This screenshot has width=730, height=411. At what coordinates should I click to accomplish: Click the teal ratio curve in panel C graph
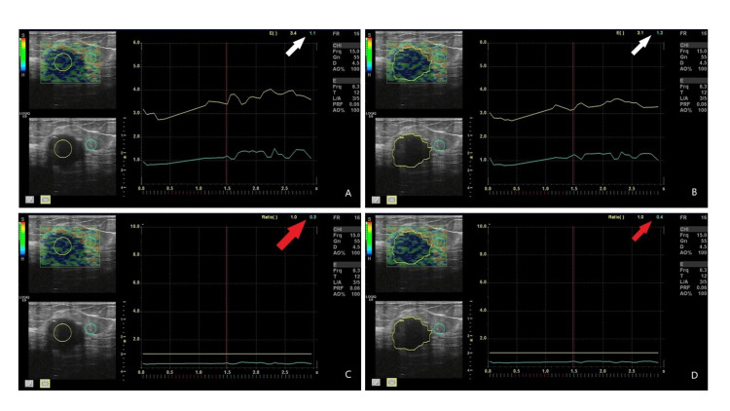tap(227, 363)
